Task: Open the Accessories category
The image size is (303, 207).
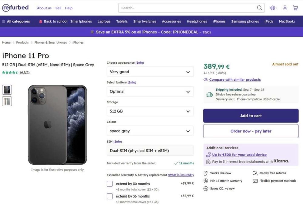Action: coord(171,22)
